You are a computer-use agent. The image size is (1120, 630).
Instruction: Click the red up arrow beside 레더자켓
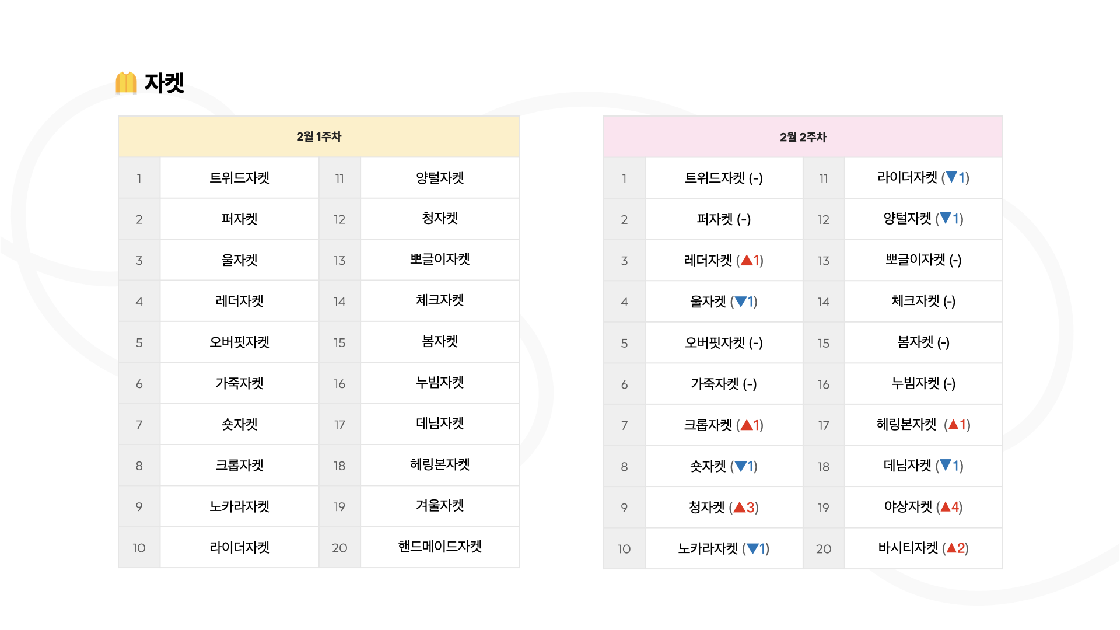click(746, 260)
